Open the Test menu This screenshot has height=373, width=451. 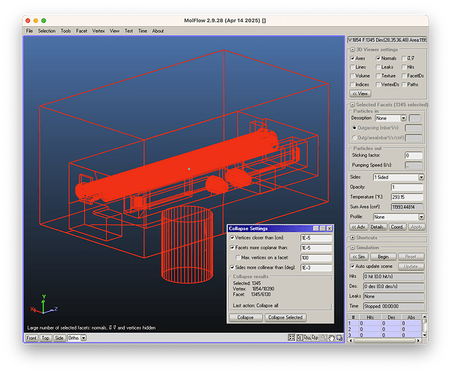[x=128, y=31]
